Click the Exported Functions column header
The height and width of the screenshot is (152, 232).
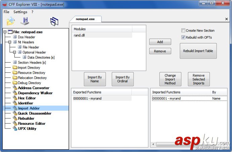(102, 92)
